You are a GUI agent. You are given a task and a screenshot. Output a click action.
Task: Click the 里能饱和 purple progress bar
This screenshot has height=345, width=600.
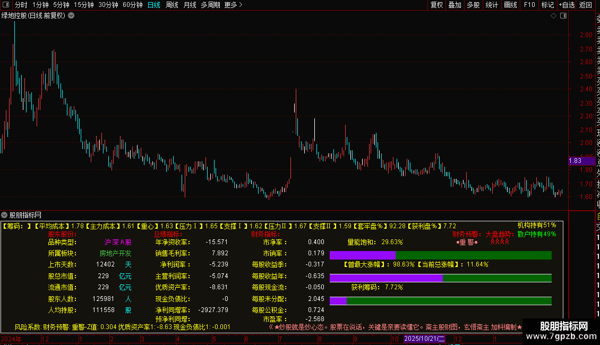click(440, 255)
